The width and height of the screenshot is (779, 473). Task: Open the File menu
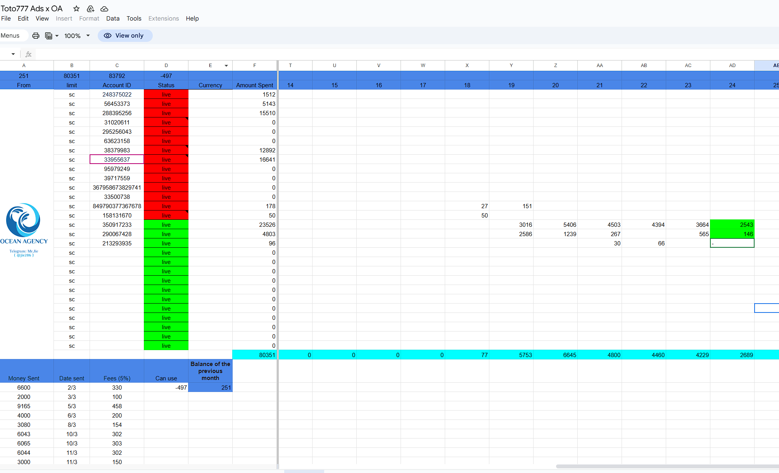[6, 19]
